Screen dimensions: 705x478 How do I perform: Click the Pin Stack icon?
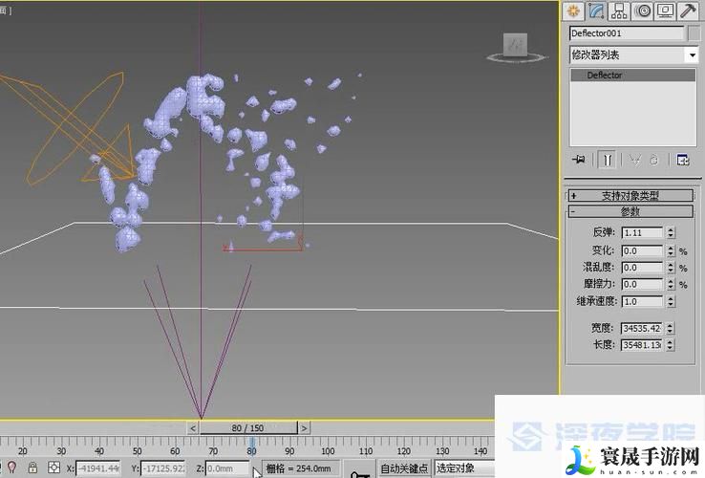tap(578, 160)
